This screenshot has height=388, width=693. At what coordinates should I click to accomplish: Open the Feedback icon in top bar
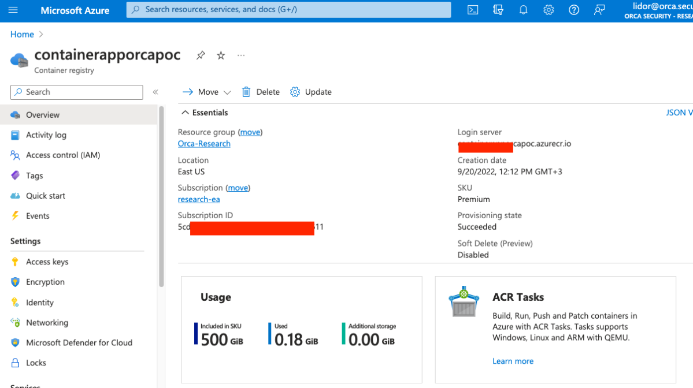click(599, 10)
